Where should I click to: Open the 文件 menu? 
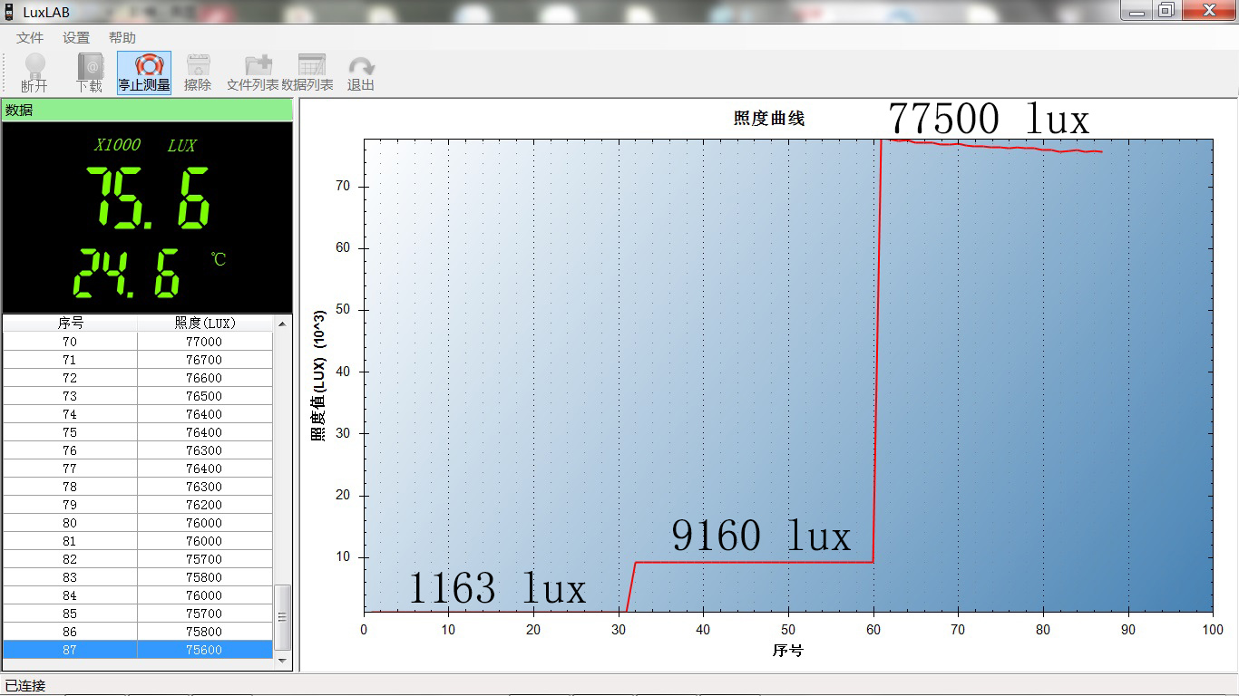(30, 38)
